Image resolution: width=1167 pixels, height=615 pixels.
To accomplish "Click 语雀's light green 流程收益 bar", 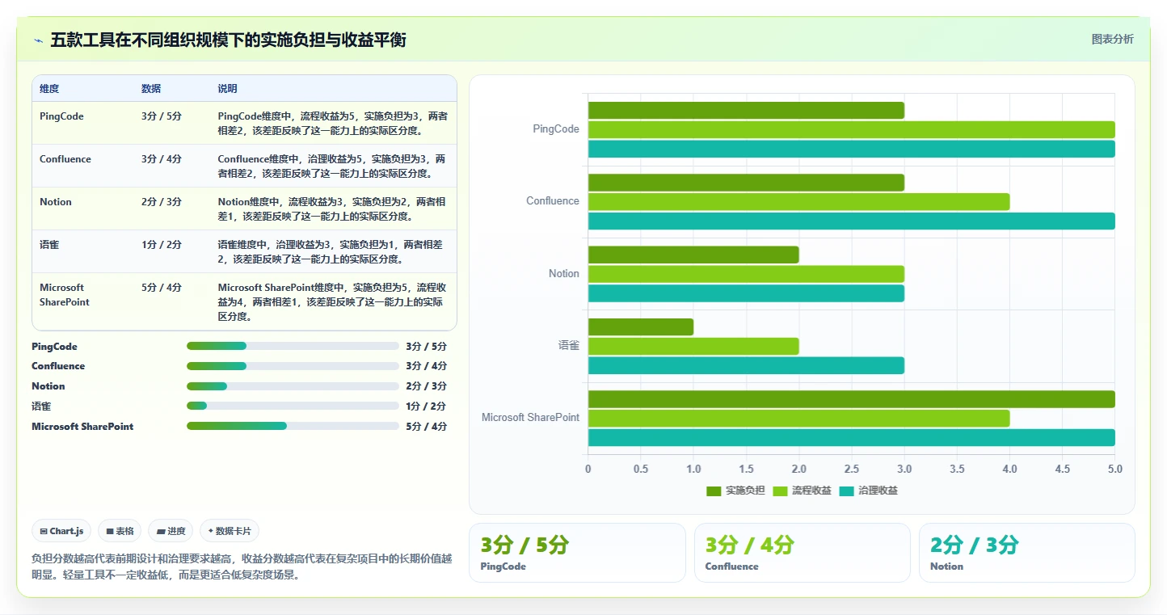I will pyautogui.click(x=693, y=346).
